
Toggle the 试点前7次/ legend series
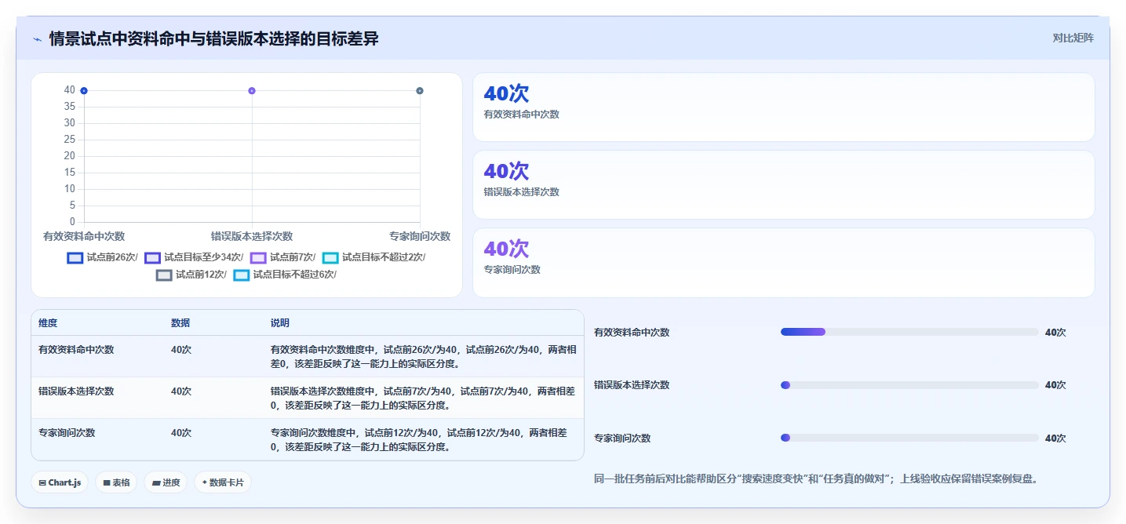(283, 257)
